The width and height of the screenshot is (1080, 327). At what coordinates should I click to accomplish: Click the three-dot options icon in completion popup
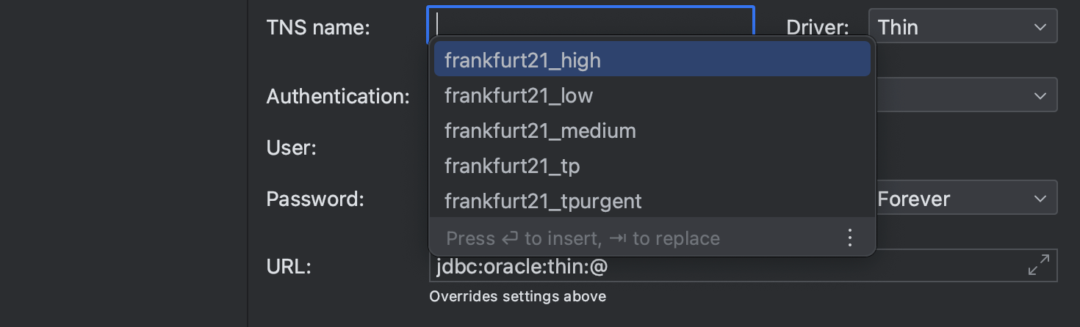(x=849, y=238)
